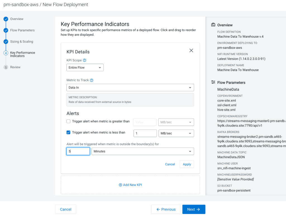Screen dimensions: 286x216
Task: Enable the greater-than alert checkbox
Action: (x=68, y=121)
